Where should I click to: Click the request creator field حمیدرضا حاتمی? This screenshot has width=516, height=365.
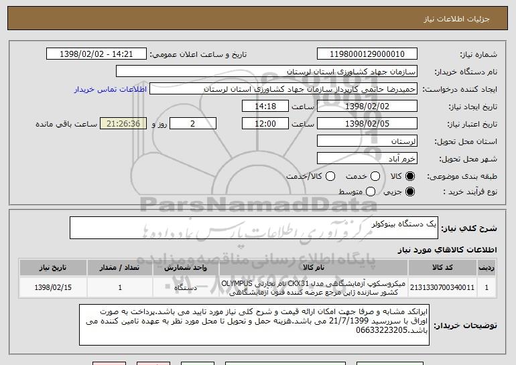pos(283,89)
